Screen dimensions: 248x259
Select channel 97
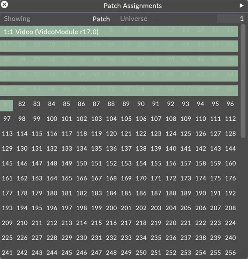[x=7, y=119]
